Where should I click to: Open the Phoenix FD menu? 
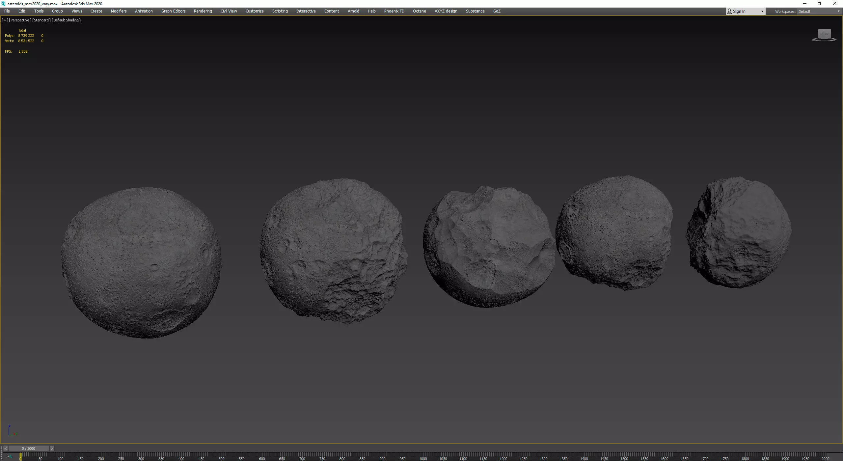(x=394, y=11)
